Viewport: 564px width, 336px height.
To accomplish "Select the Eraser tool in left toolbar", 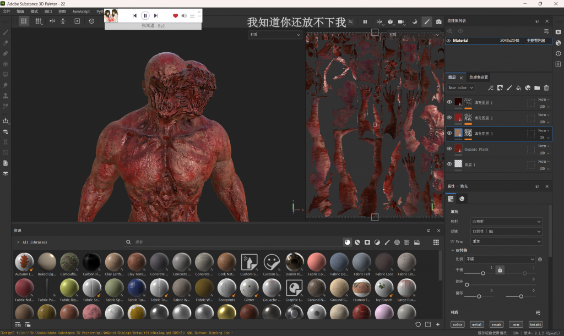I will click(6, 43).
